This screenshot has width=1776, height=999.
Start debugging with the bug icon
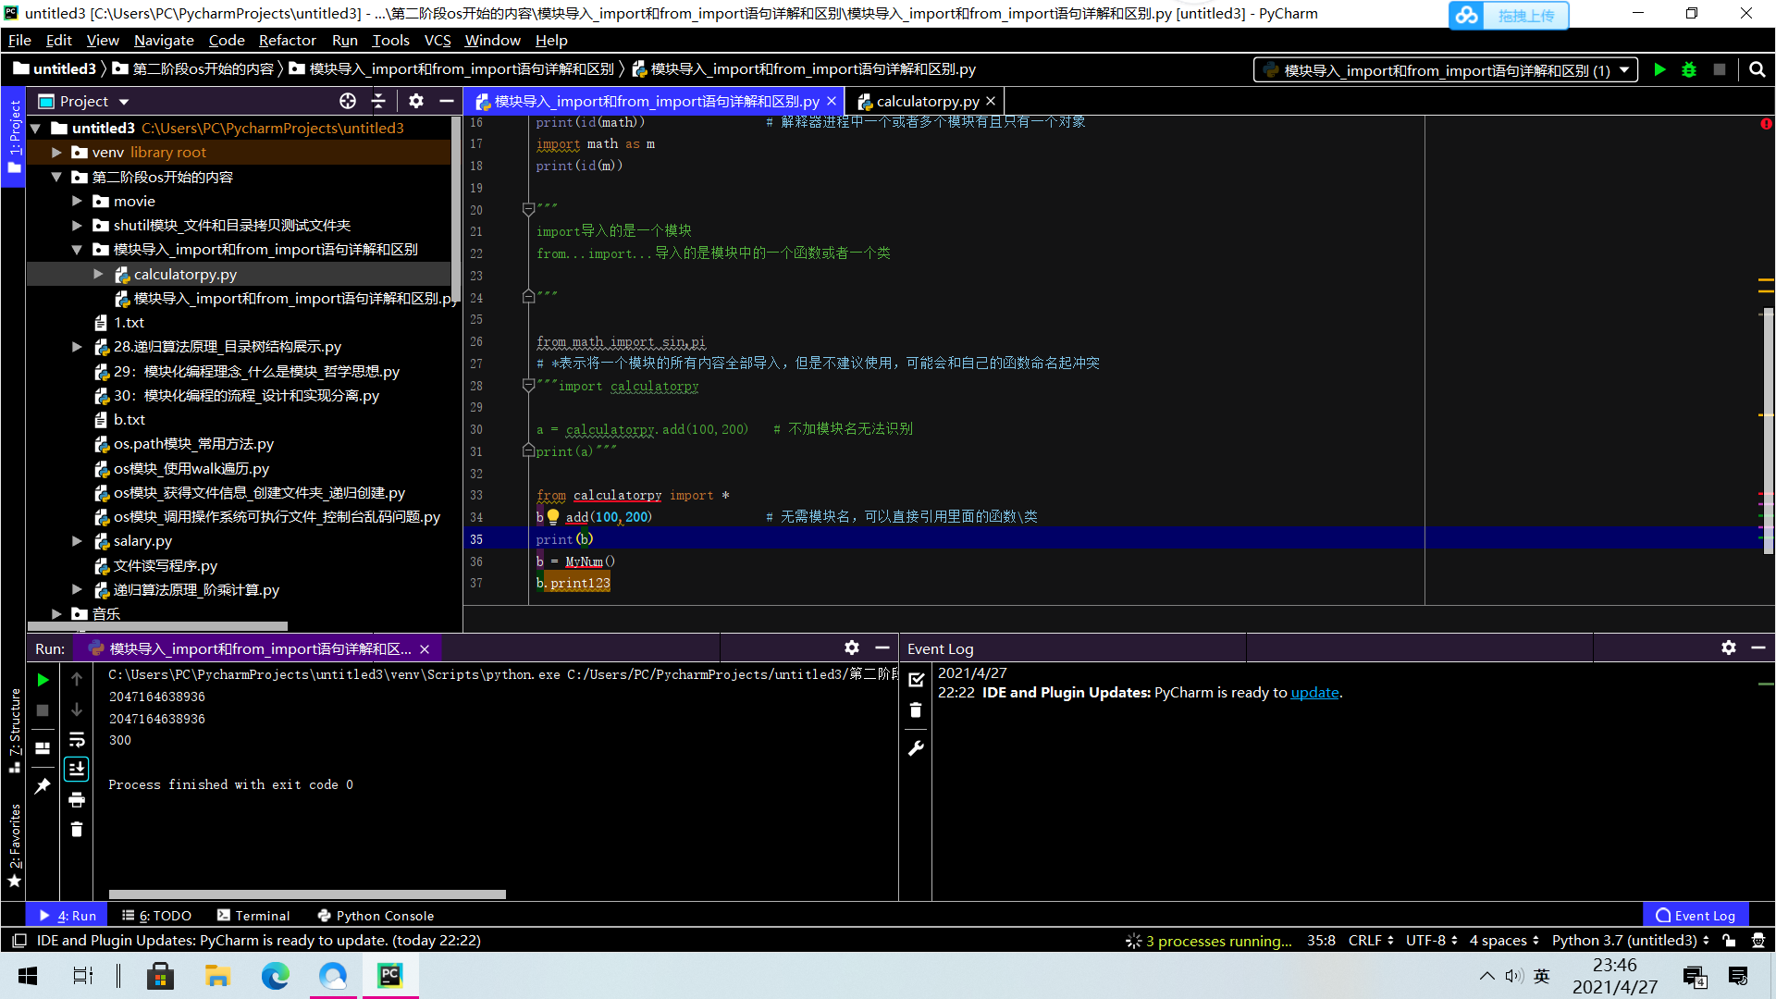coord(1689,69)
